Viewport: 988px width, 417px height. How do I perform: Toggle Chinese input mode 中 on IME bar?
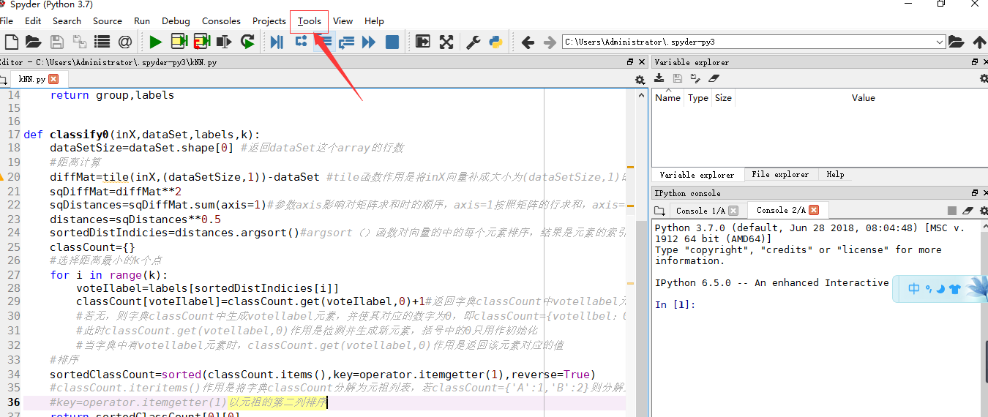click(914, 289)
